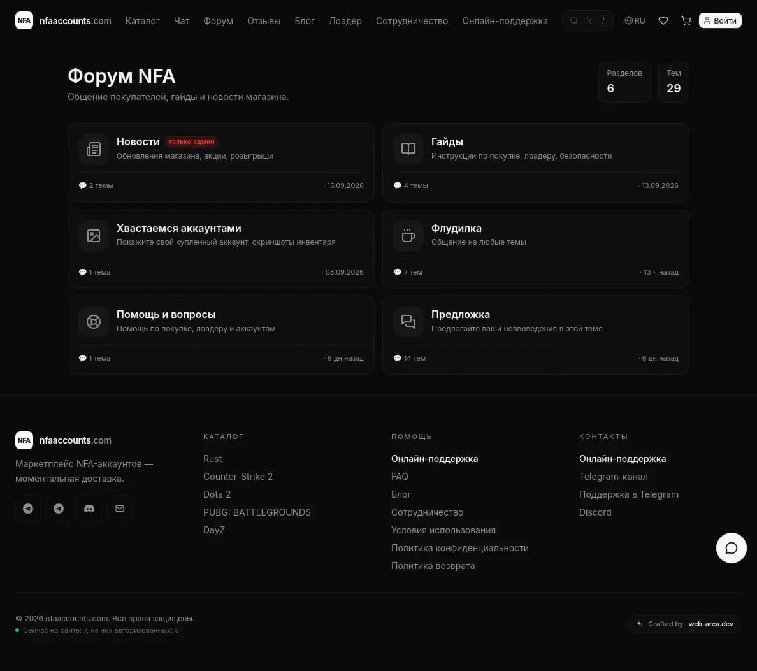Open the Лоадер menu item
This screenshot has width=757, height=671.
point(345,21)
